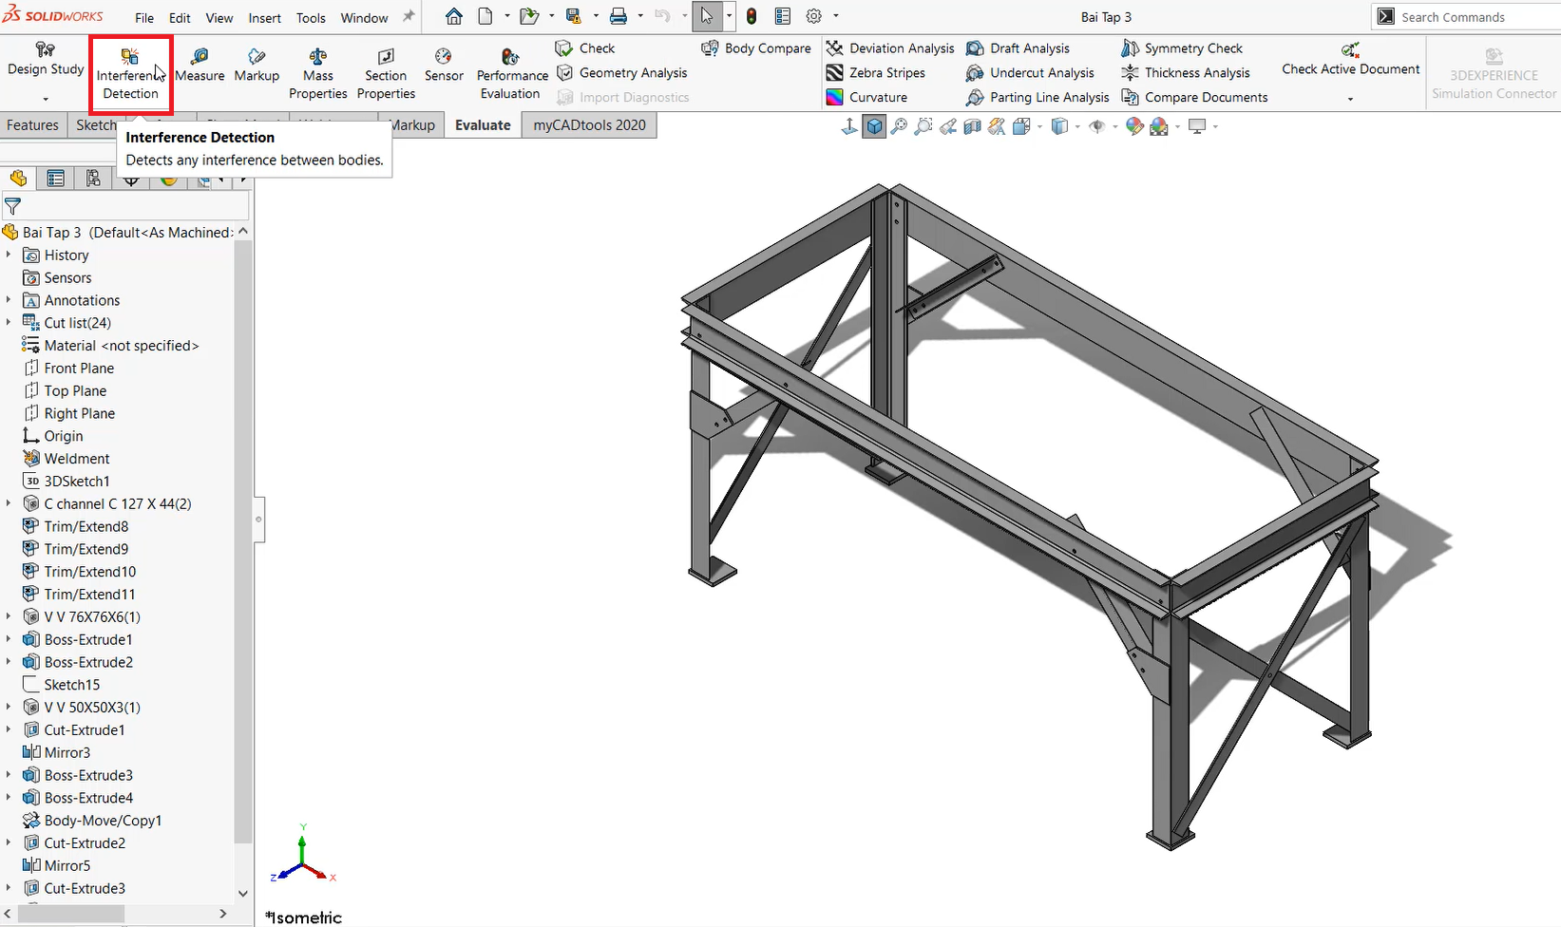Viewport: 1561px width, 927px height.
Task: Open the Tools menu
Action: click(311, 18)
